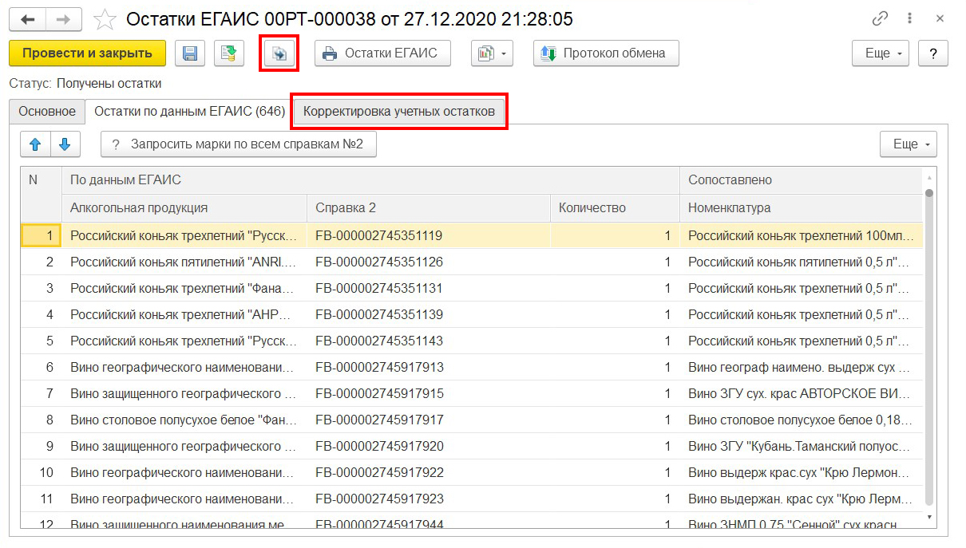
Task: Click the create-based-on icon
Action: pyautogui.click(x=279, y=53)
